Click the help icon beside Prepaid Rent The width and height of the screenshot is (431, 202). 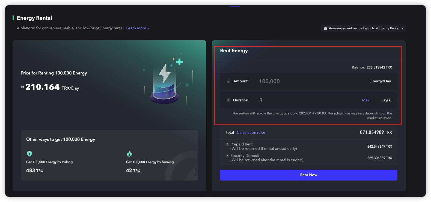pyautogui.click(x=227, y=144)
